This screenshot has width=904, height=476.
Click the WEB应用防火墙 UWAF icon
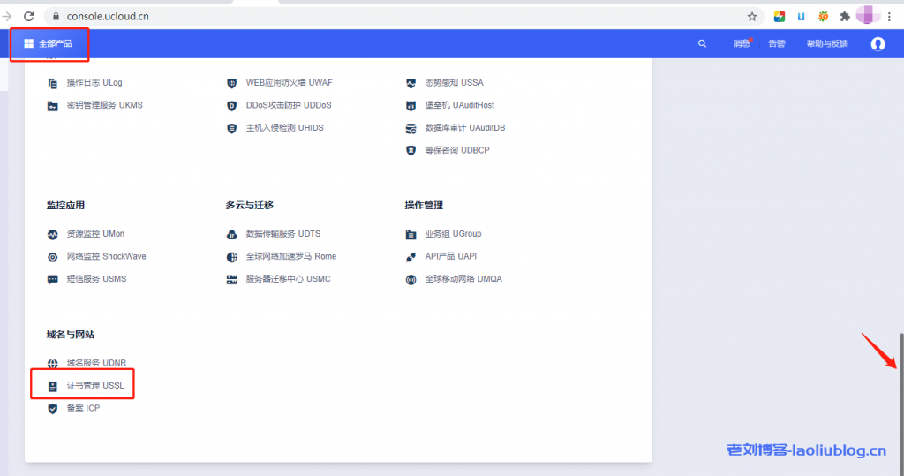click(231, 83)
